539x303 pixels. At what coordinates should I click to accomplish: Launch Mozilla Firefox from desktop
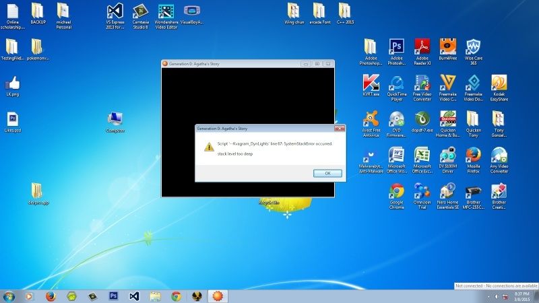pyautogui.click(x=473, y=160)
